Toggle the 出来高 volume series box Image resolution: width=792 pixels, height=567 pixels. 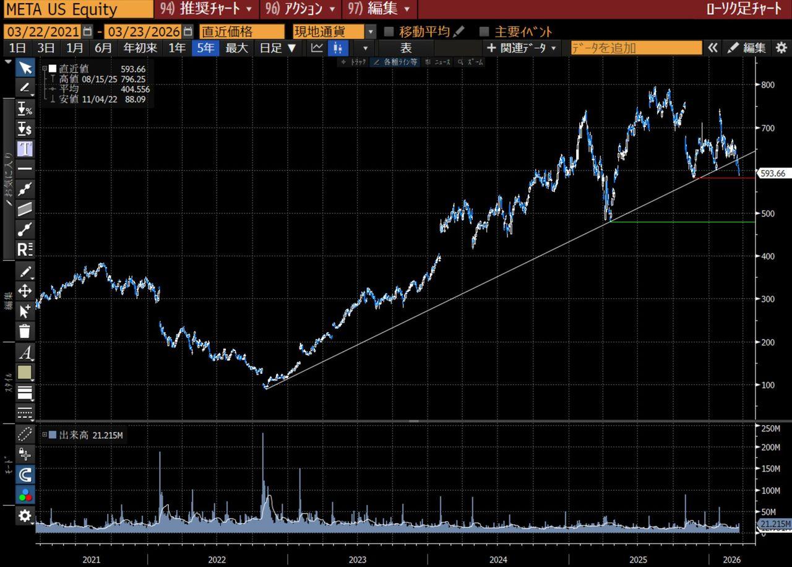point(52,435)
